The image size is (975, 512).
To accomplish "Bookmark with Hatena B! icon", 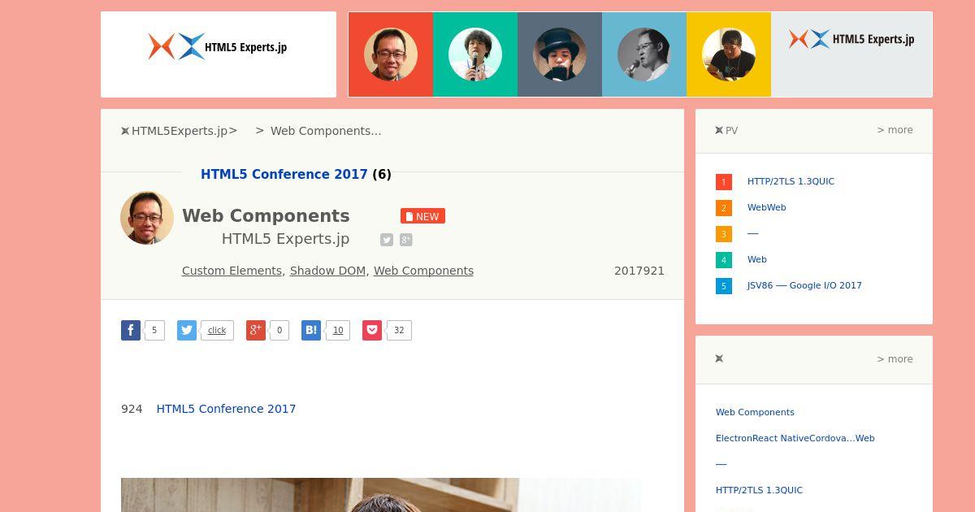I will [x=311, y=330].
